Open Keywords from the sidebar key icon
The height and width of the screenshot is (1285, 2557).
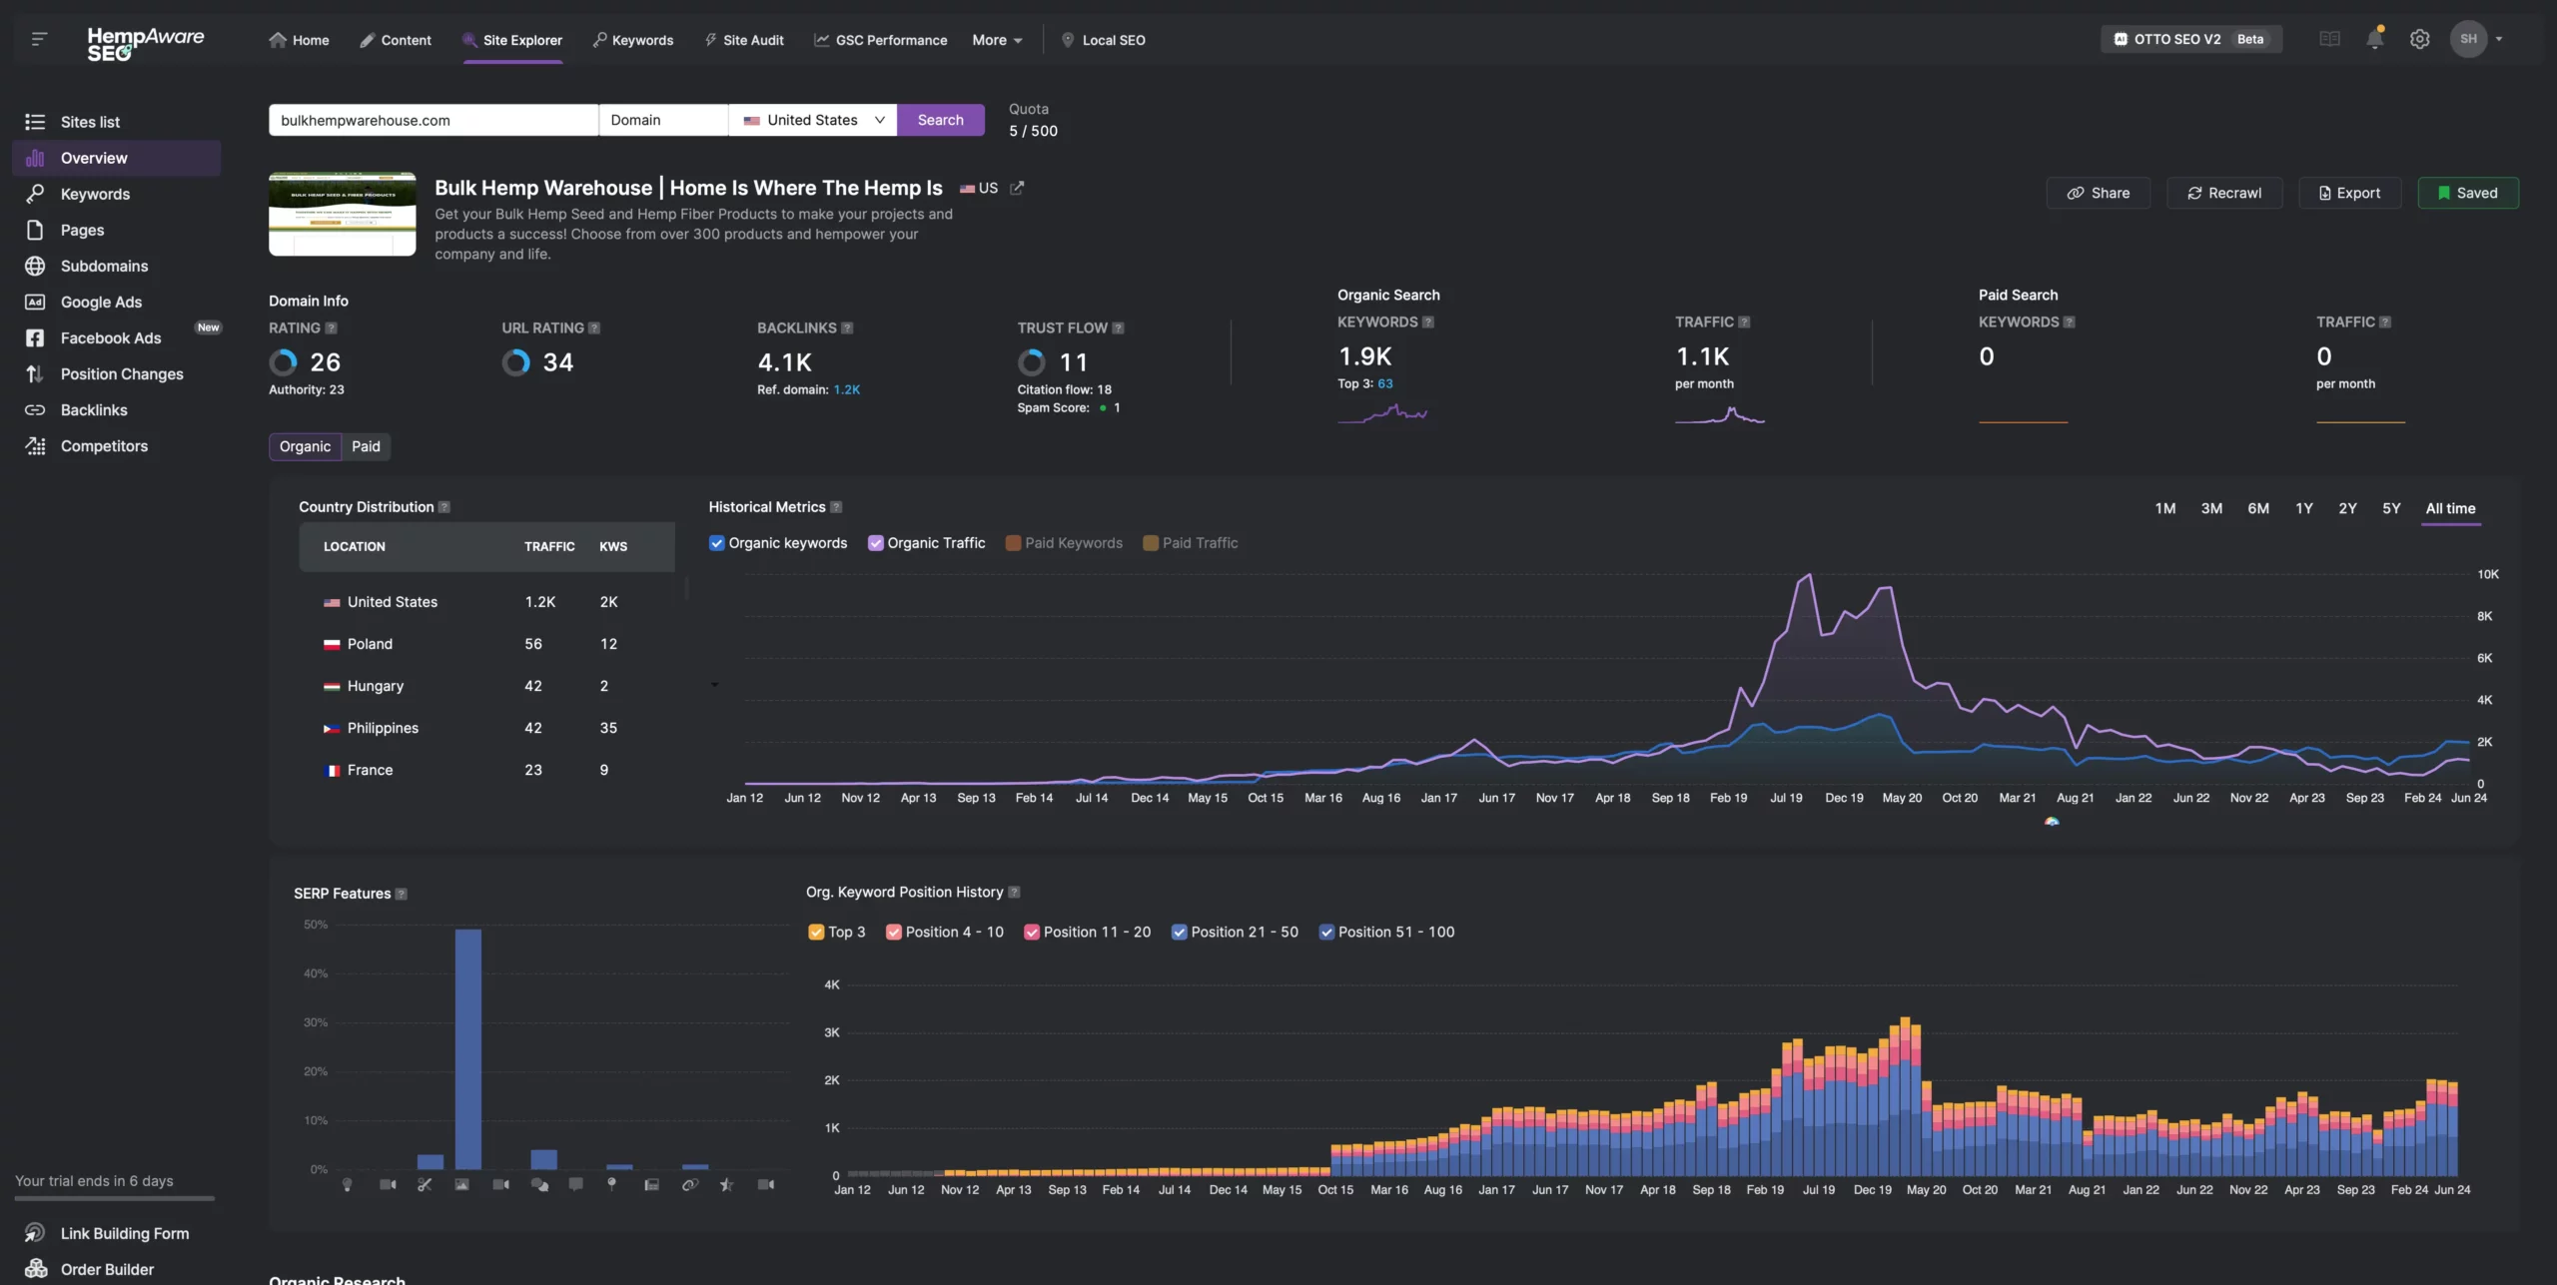[35, 194]
